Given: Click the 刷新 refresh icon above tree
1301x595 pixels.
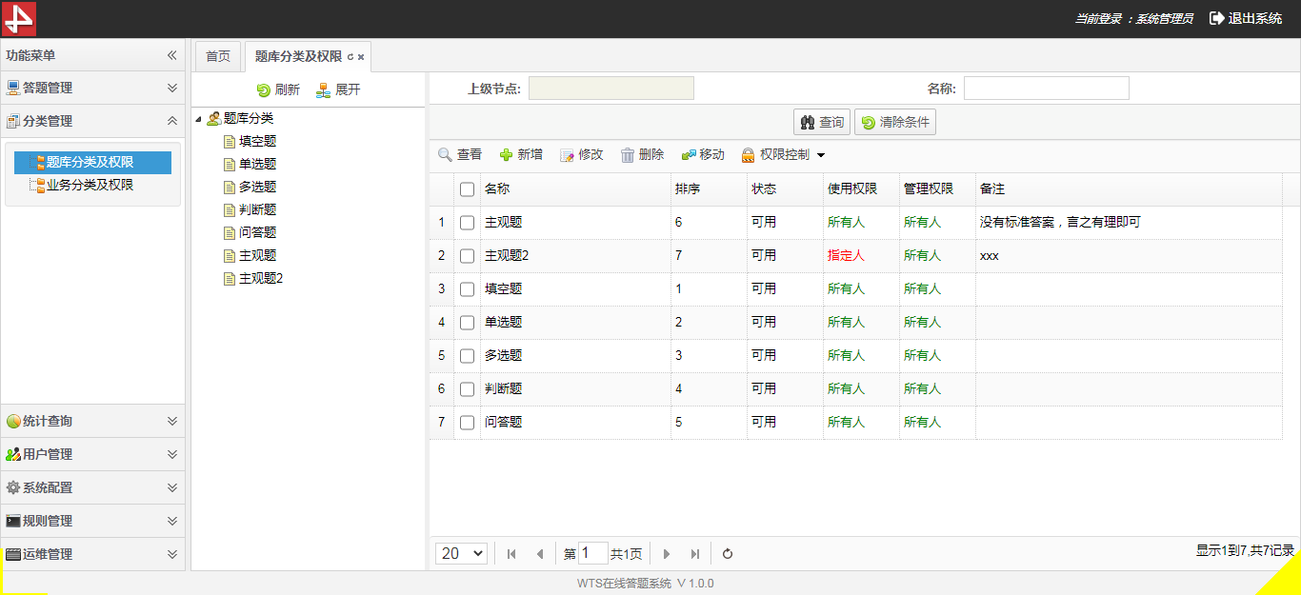Looking at the screenshot, I should pos(264,90).
